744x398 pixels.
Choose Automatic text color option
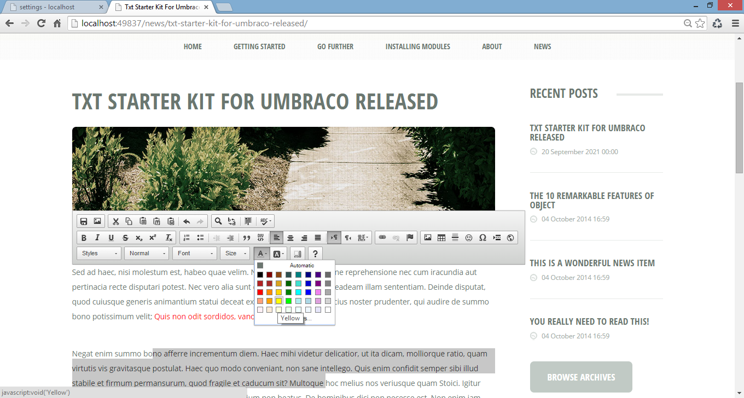coord(294,265)
